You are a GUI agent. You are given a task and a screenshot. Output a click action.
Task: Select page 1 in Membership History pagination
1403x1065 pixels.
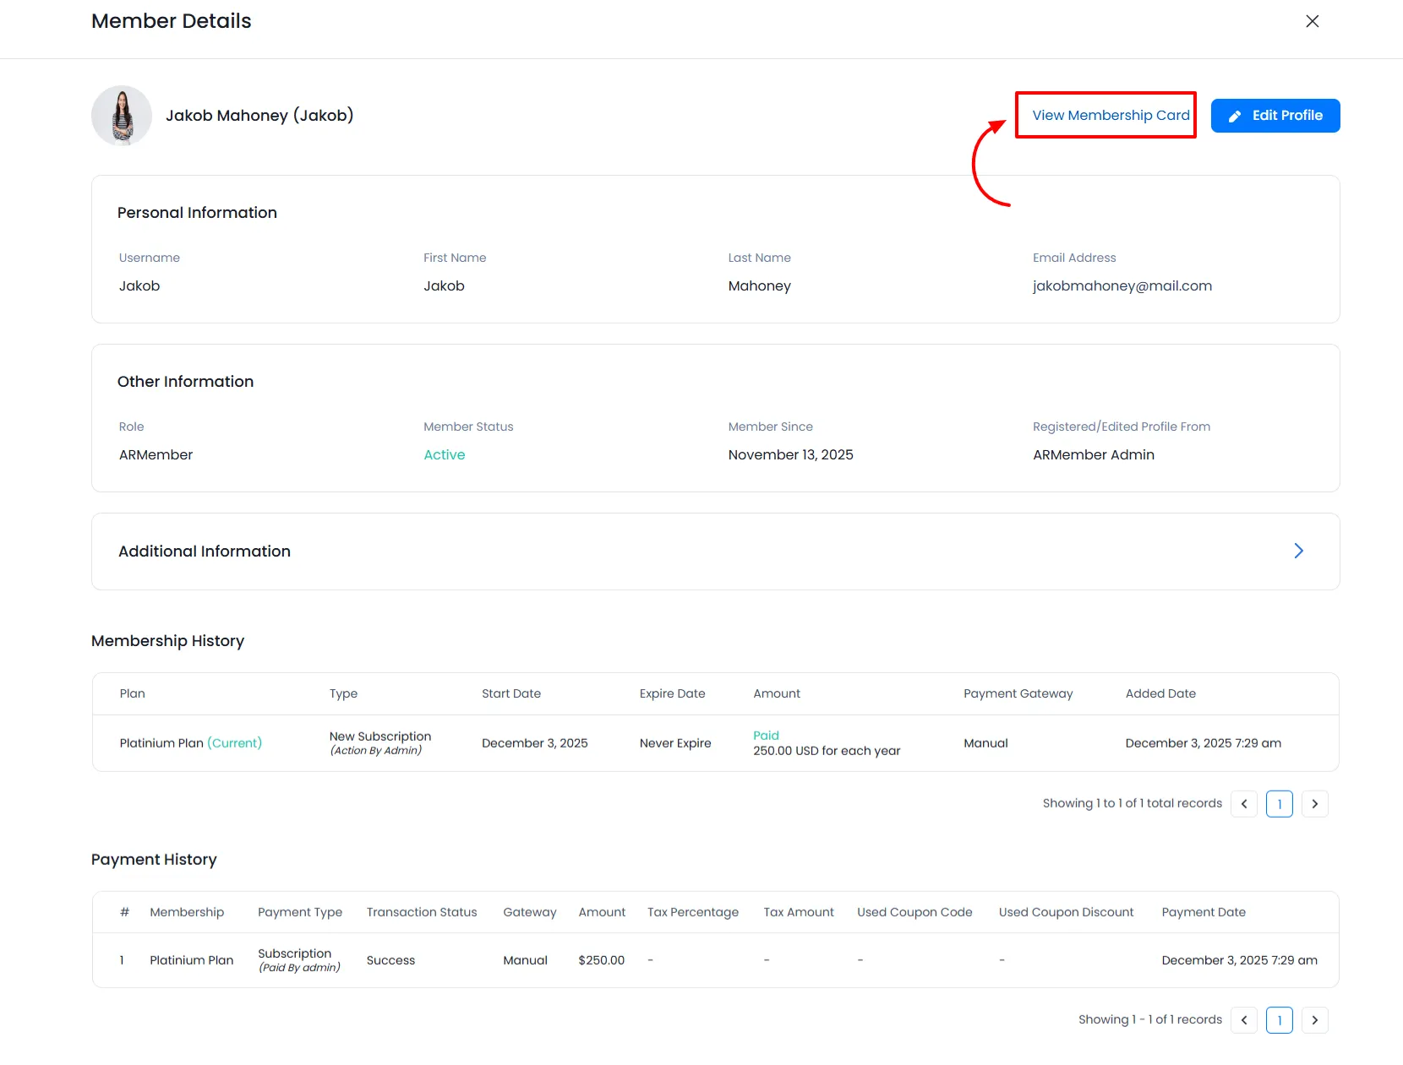click(1279, 804)
